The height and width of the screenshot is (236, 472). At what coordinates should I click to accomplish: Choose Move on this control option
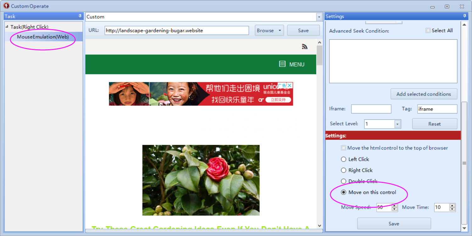344,192
